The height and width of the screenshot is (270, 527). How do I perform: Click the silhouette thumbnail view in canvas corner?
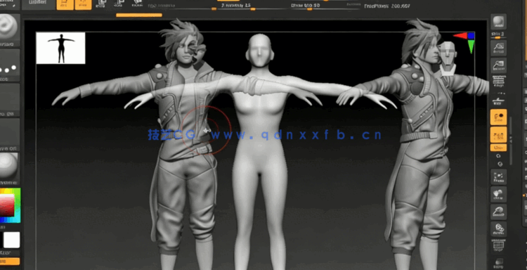tap(60, 48)
